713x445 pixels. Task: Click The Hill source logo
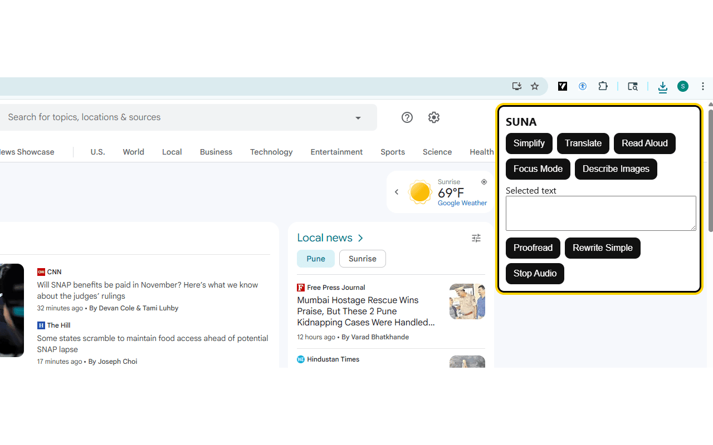click(41, 325)
